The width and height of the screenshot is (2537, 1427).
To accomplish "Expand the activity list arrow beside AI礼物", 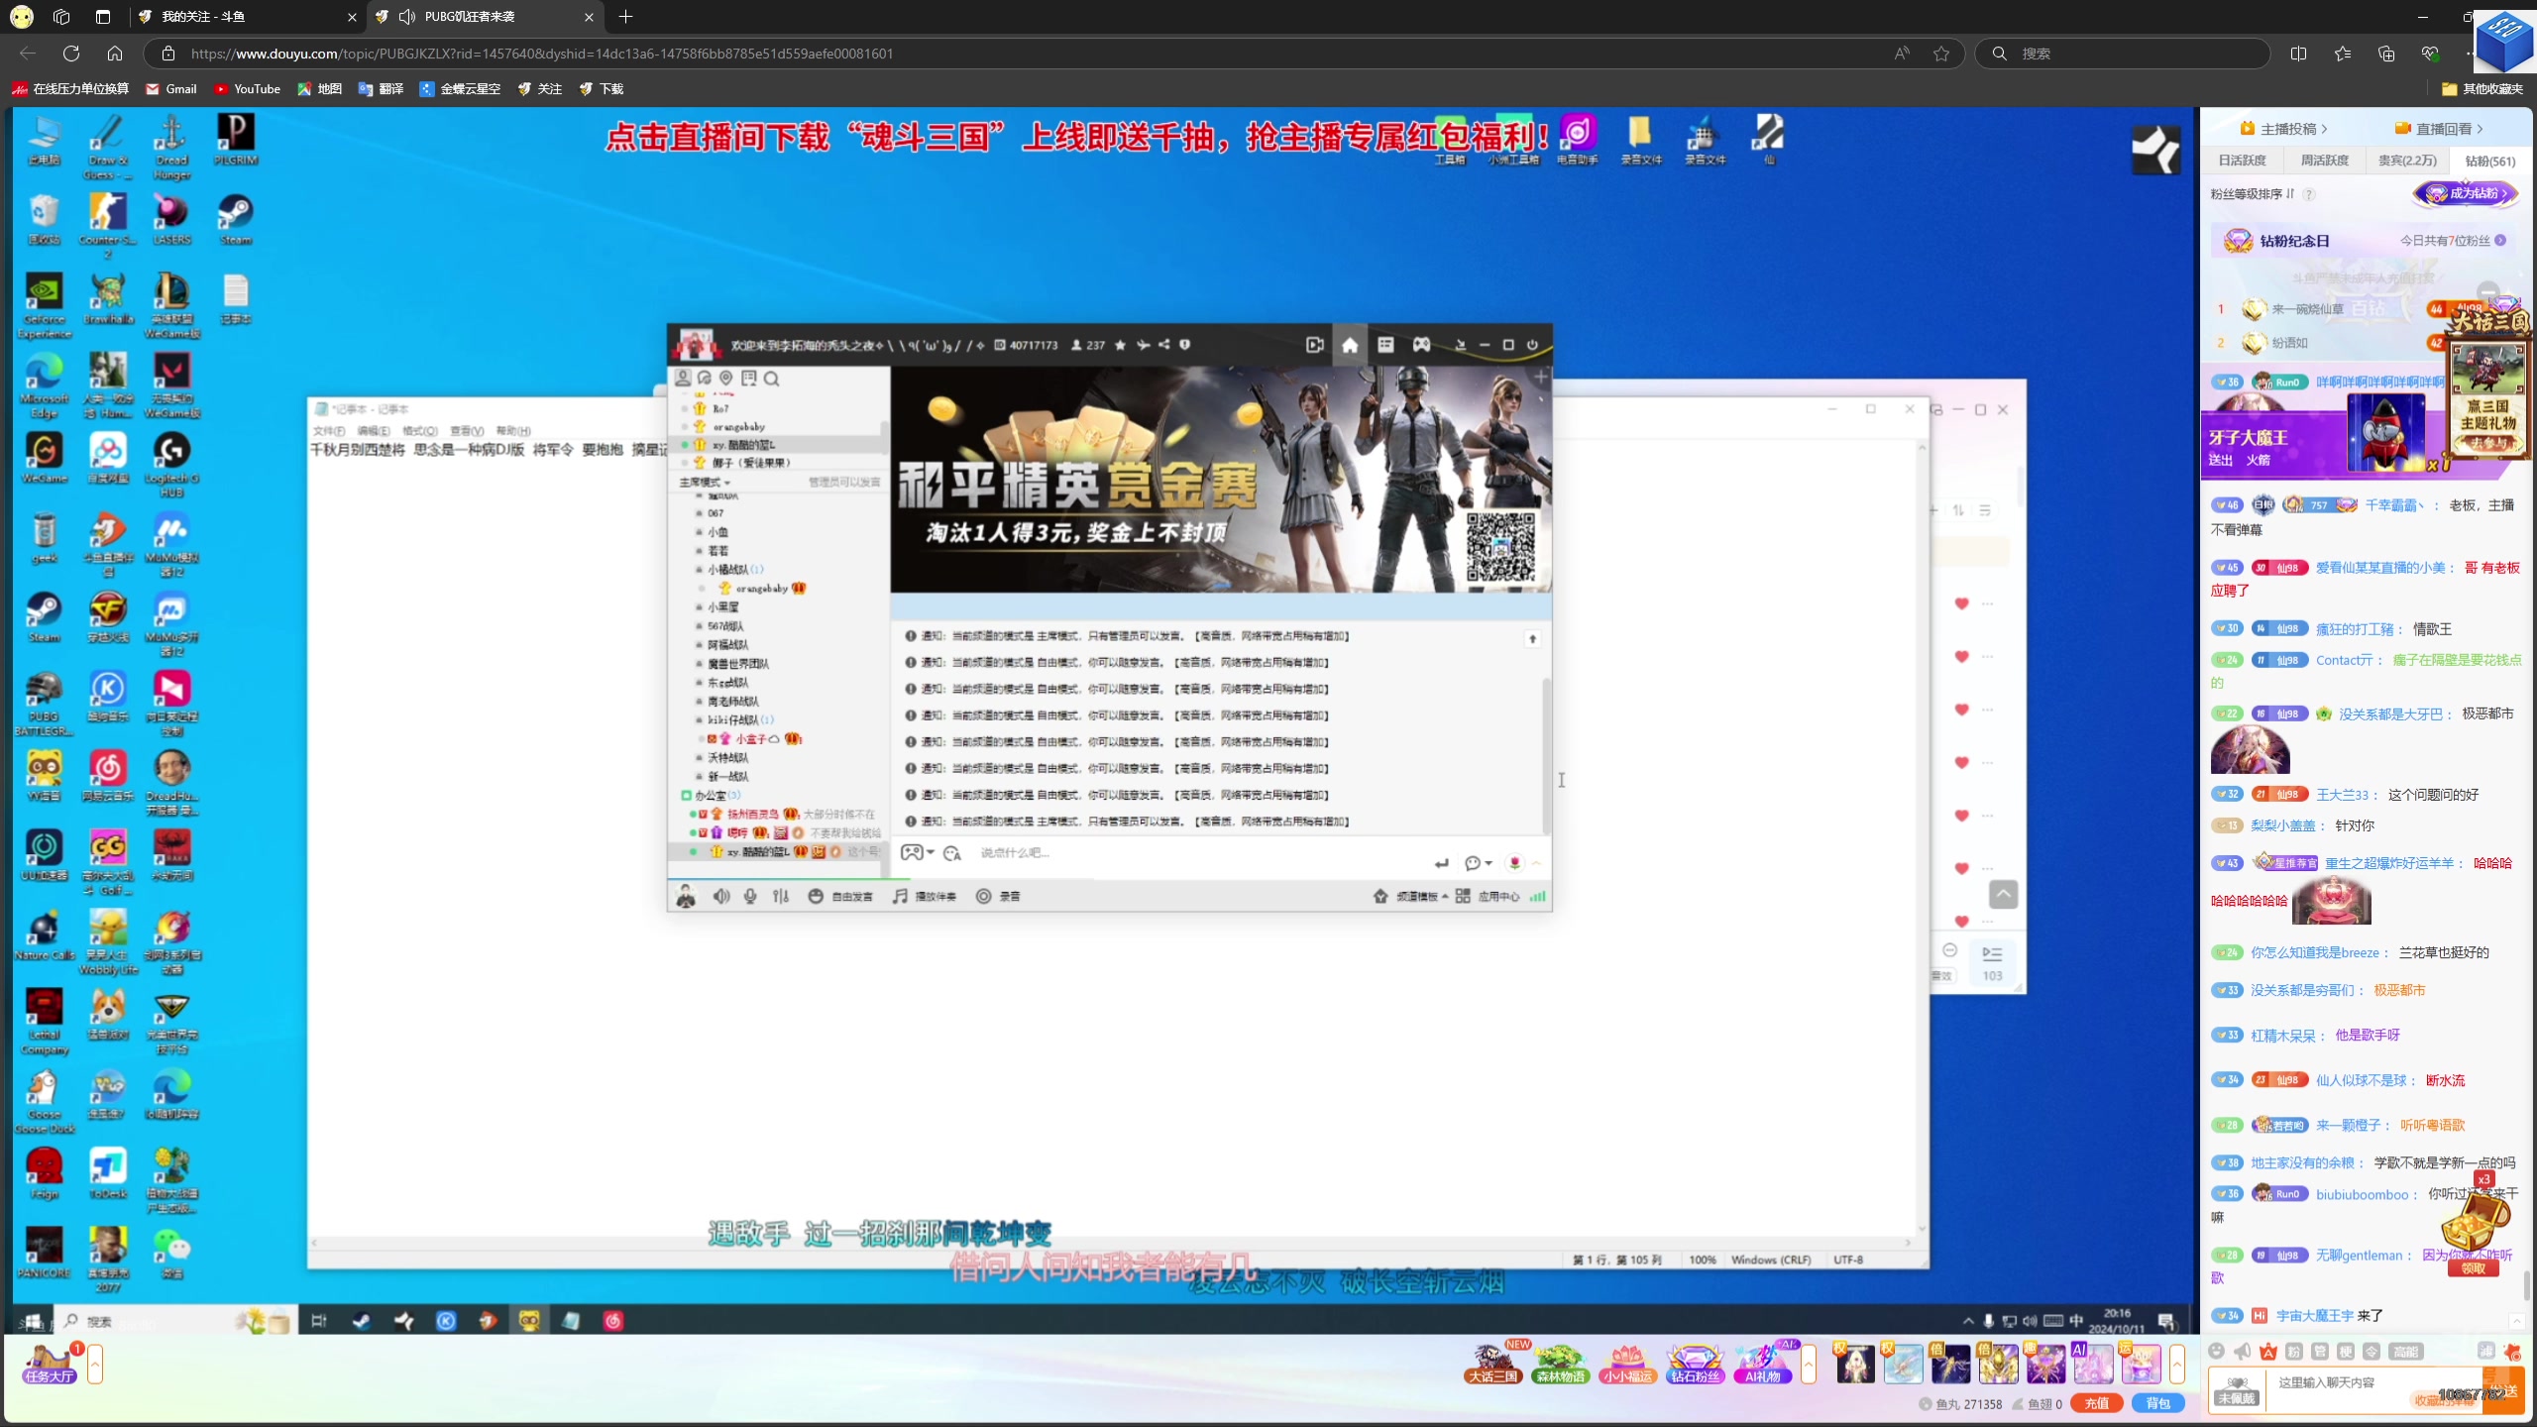I will [x=1809, y=1364].
